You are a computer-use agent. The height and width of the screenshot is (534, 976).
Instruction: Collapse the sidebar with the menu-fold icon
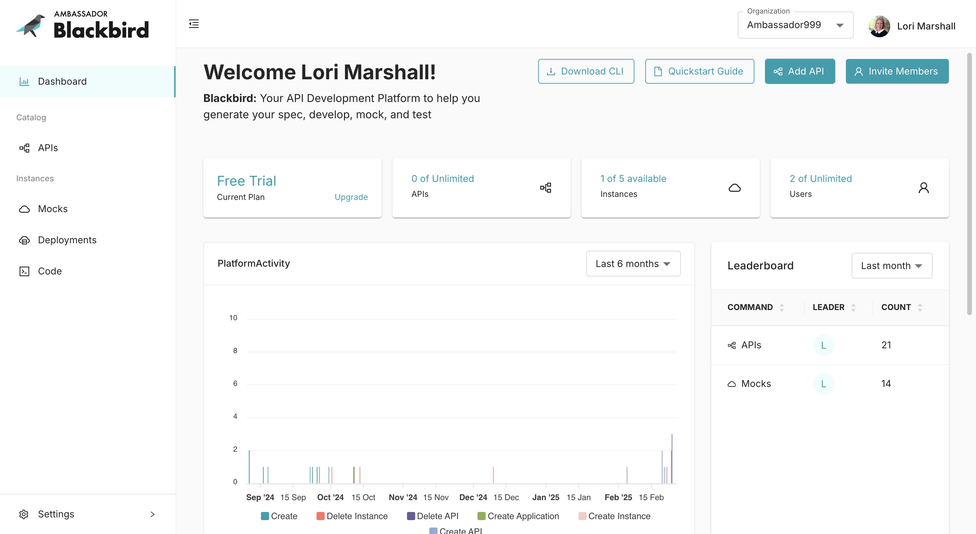click(194, 24)
